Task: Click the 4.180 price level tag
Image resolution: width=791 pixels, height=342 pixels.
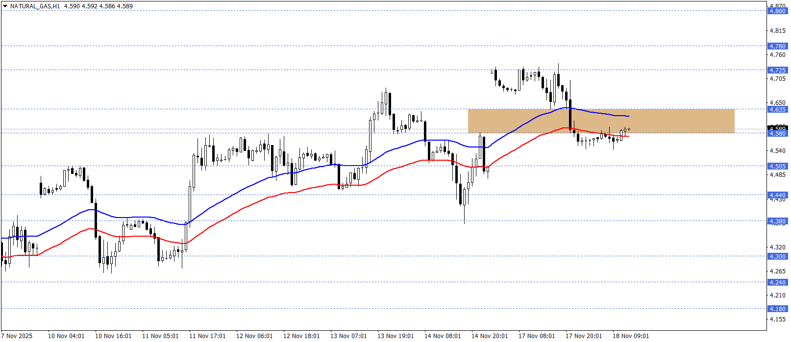Action: click(x=777, y=309)
